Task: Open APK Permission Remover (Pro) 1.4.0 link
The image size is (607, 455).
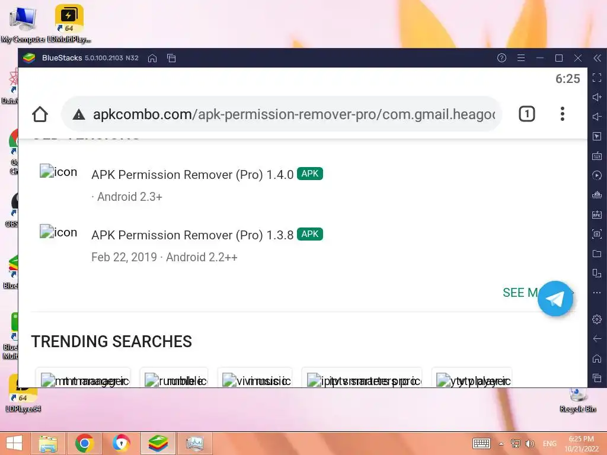Action: 193,175
